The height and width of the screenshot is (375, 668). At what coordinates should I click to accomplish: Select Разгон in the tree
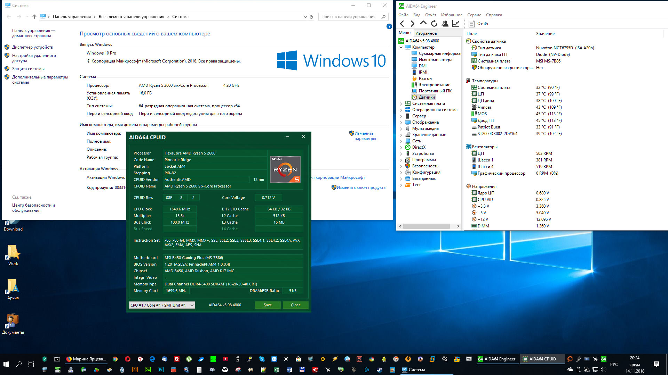click(x=425, y=78)
